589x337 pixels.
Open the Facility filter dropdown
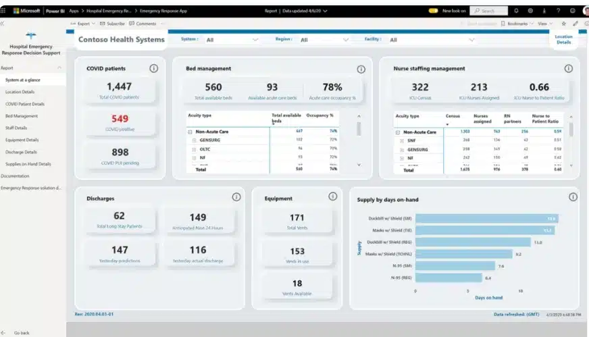(x=432, y=40)
